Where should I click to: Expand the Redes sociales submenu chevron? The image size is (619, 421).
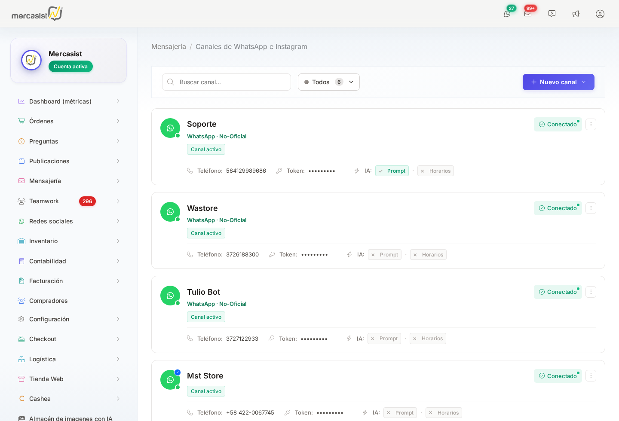(x=118, y=221)
